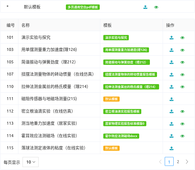The width and height of the screenshot is (195, 170).
Task: Upload template for 演示实验与探究
Action: [x=172, y=38]
